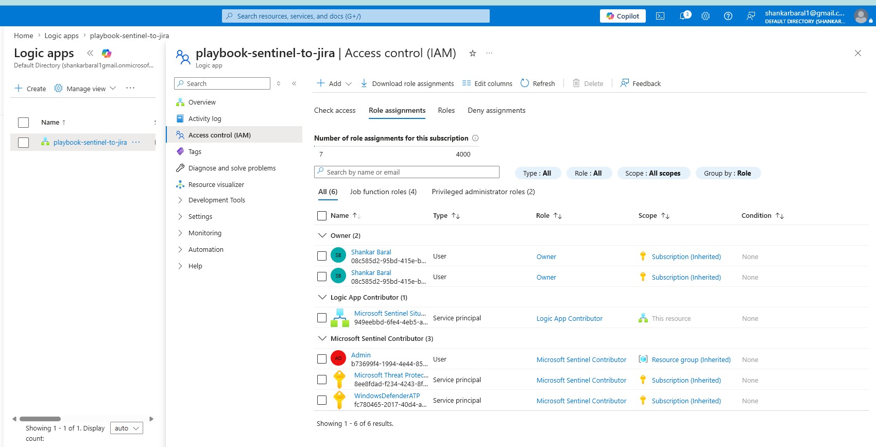
Task: Select the WindowsDefenderATP row checkbox
Action: (x=322, y=400)
